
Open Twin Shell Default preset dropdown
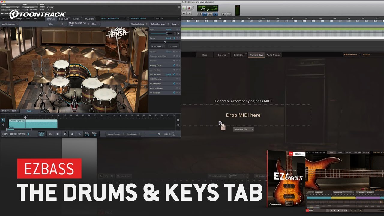[142, 19]
